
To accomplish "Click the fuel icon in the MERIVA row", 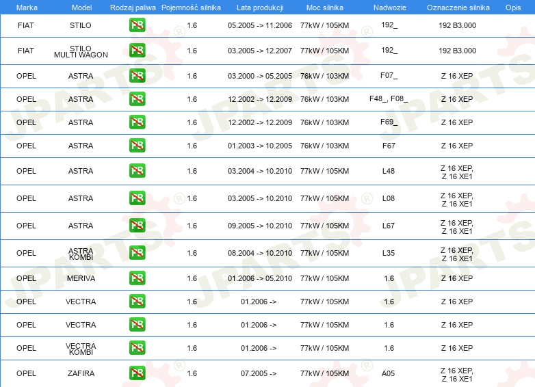I will (137, 278).
